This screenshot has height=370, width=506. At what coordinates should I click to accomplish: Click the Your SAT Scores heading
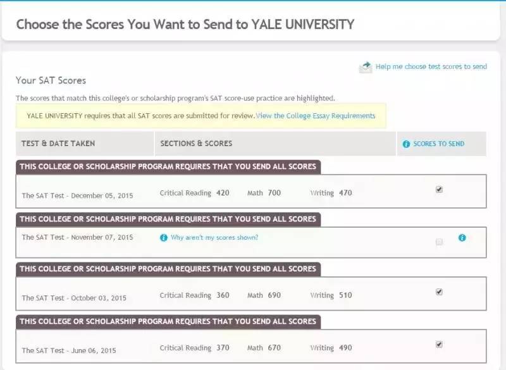pos(51,80)
